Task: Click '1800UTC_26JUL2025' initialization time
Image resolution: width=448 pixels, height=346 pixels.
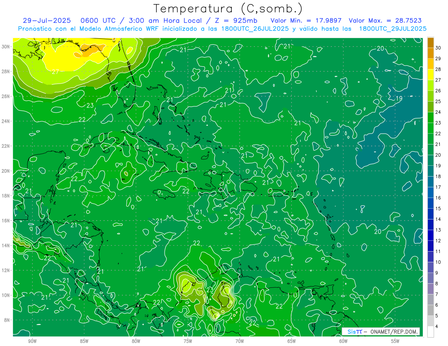Action: tap(255, 29)
